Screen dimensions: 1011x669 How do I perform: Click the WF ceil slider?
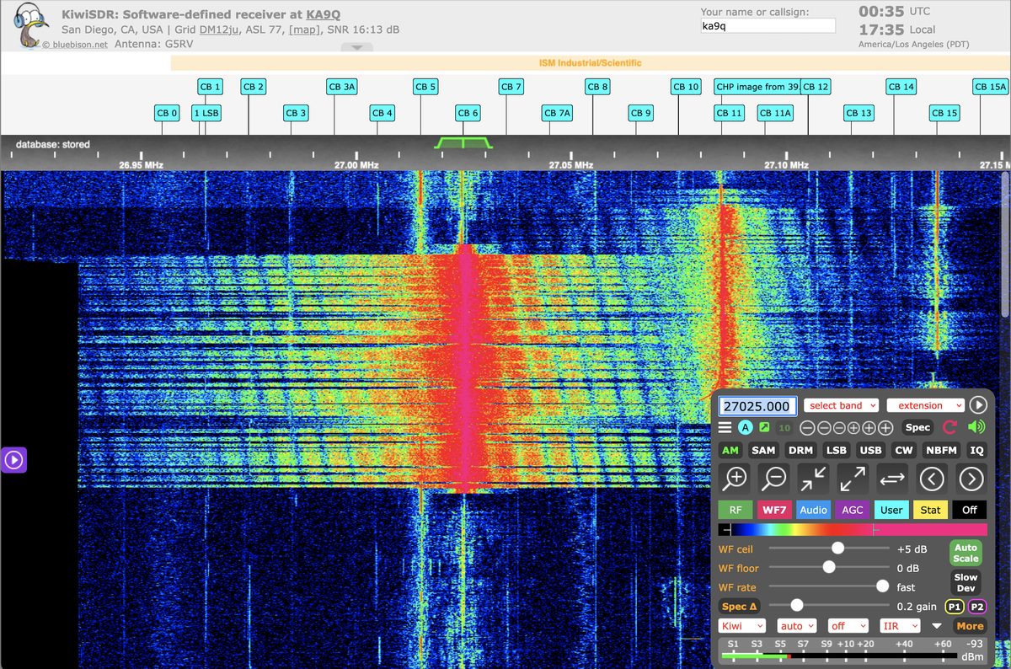point(830,549)
